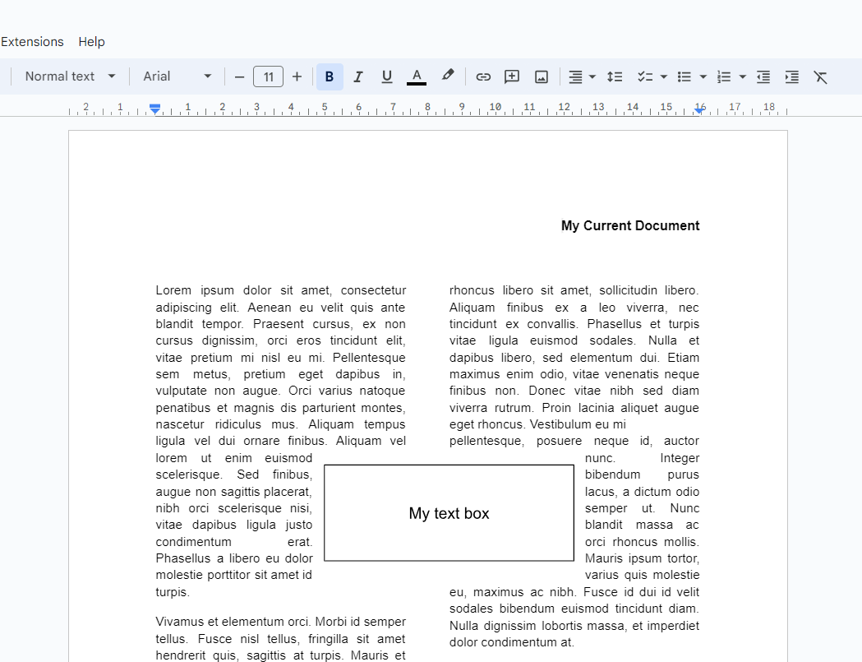Open the text color picker
The height and width of the screenshot is (662, 862).
416,76
